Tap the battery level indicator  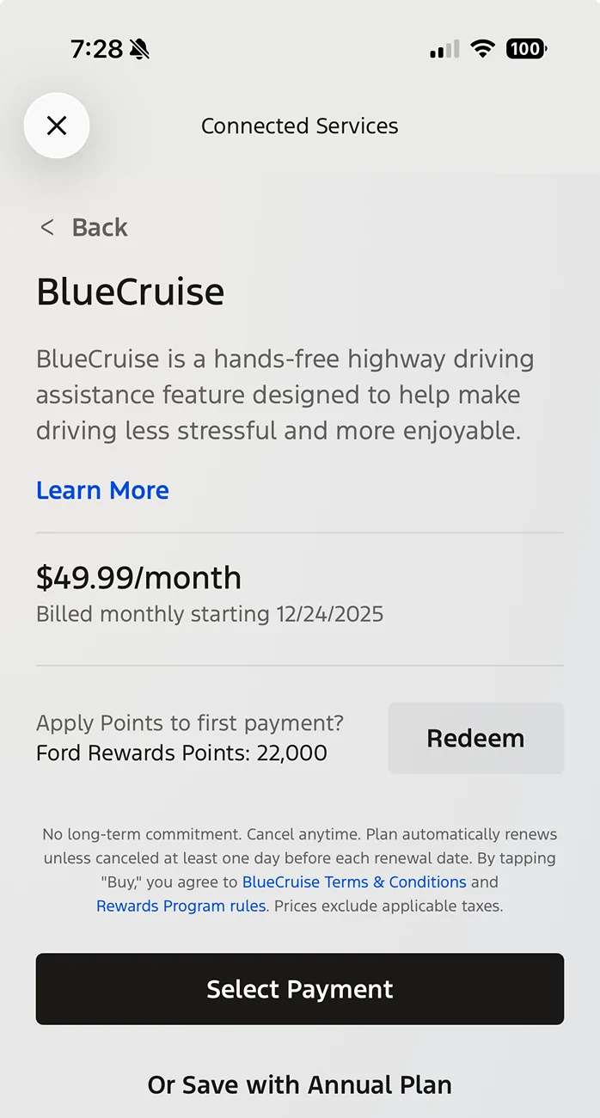coord(526,49)
